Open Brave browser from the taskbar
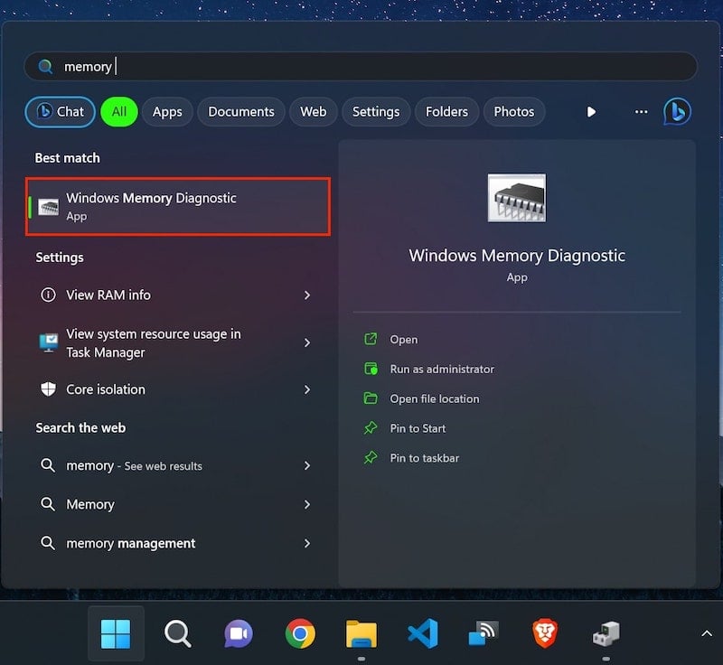 pos(544,634)
